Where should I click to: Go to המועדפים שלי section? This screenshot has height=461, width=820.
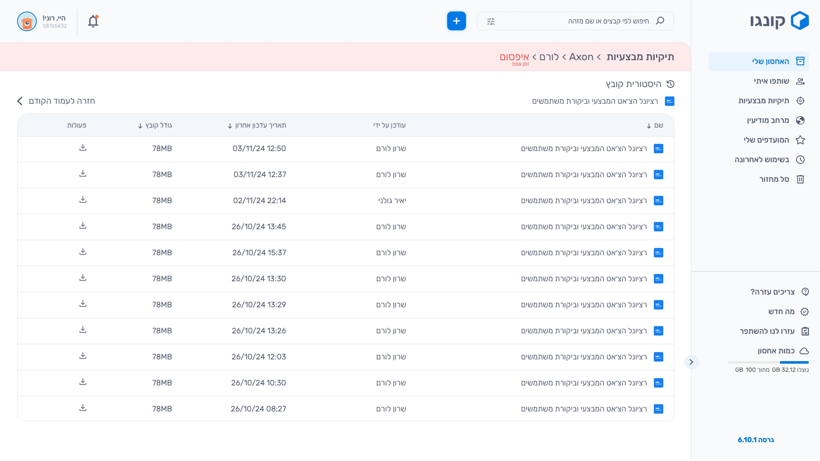tap(766, 140)
